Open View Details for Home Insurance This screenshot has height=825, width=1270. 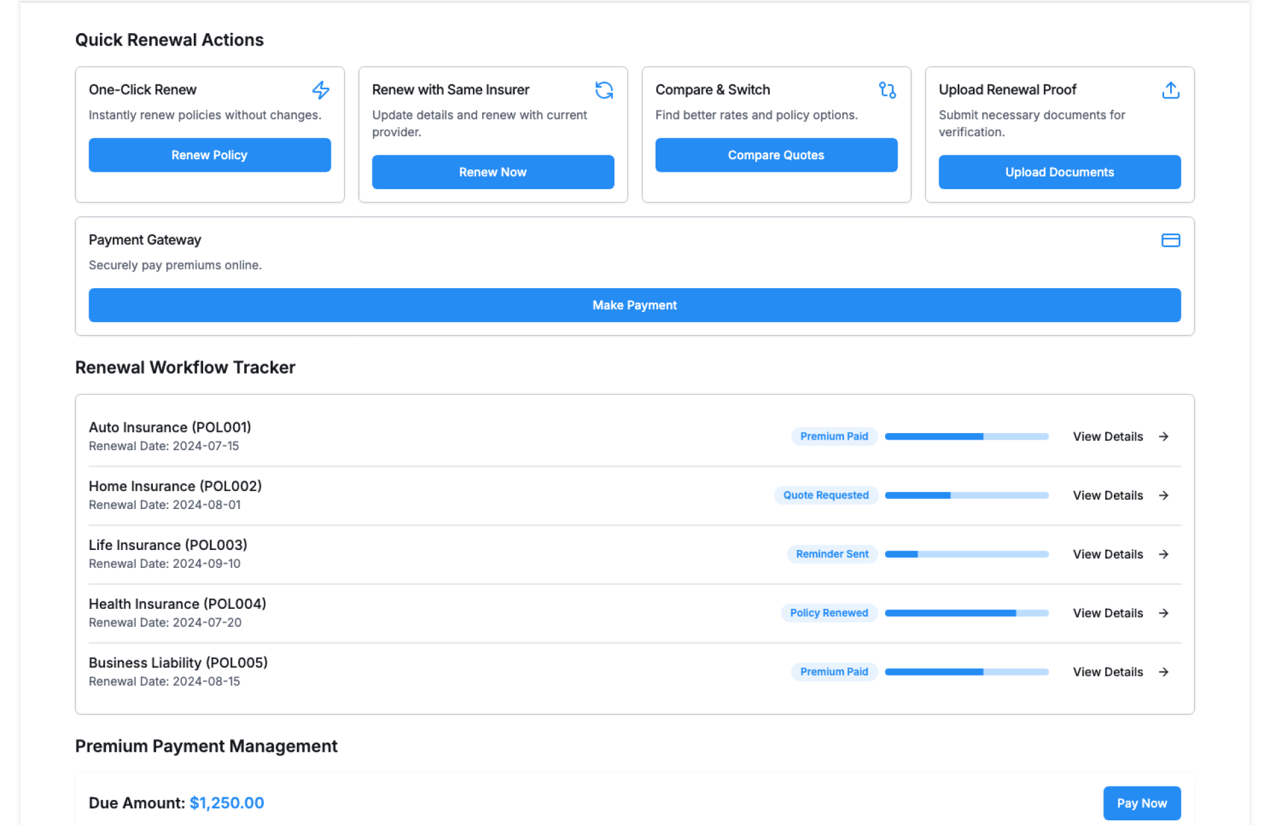(x=1108, y=495)
